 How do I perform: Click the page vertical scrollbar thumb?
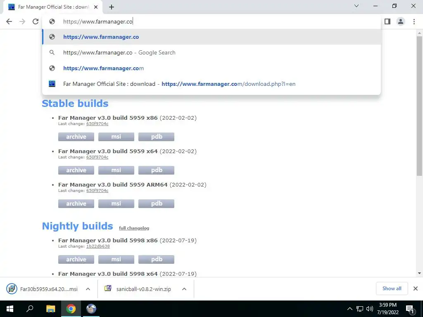click(x=420, y=106)
